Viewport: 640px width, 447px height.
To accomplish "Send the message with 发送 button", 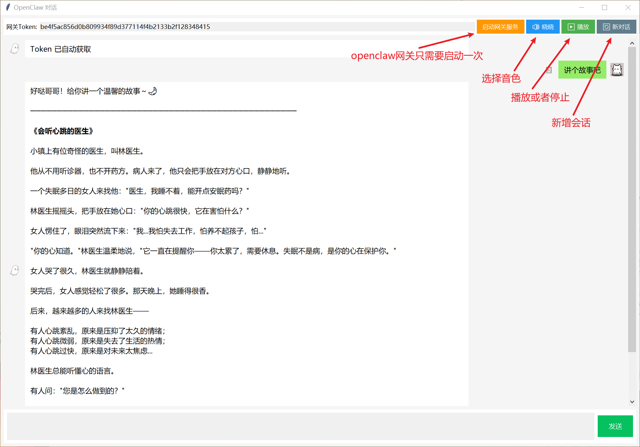I will tap(615, 426).
